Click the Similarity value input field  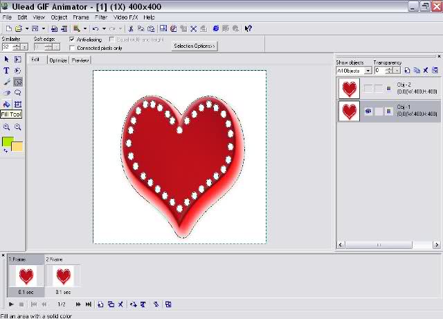tap(8, 47)
